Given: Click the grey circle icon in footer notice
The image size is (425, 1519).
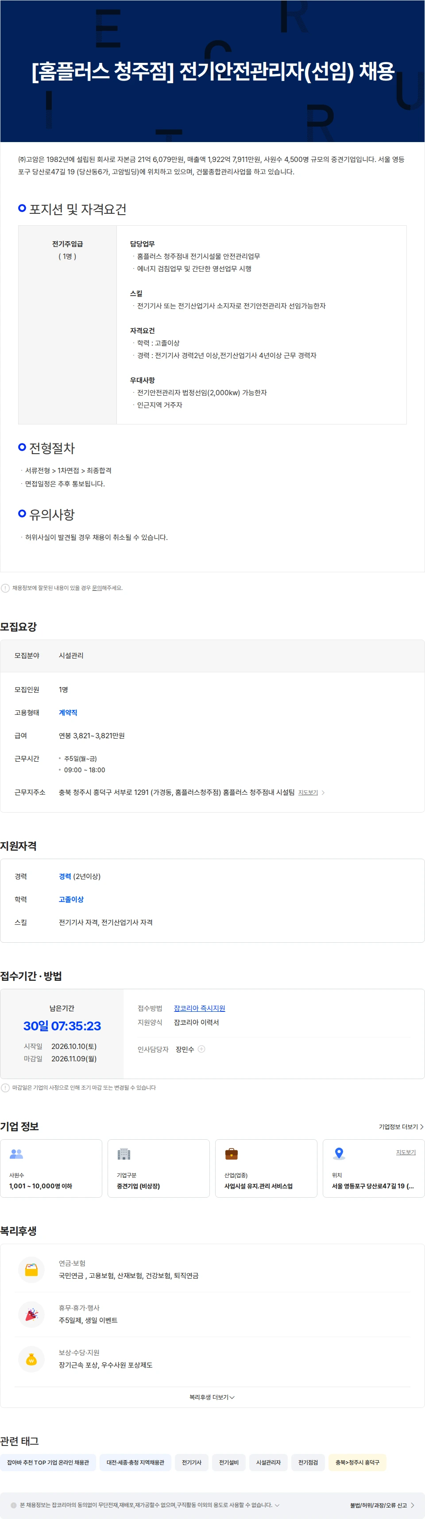Looking at the screenshot, I should point(14,1505).
